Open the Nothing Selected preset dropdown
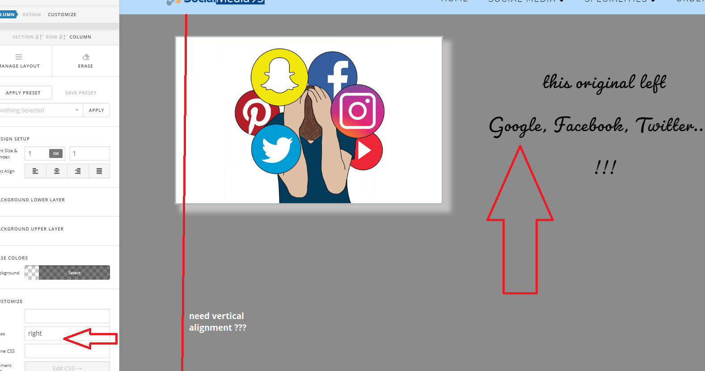 point(40,110)
